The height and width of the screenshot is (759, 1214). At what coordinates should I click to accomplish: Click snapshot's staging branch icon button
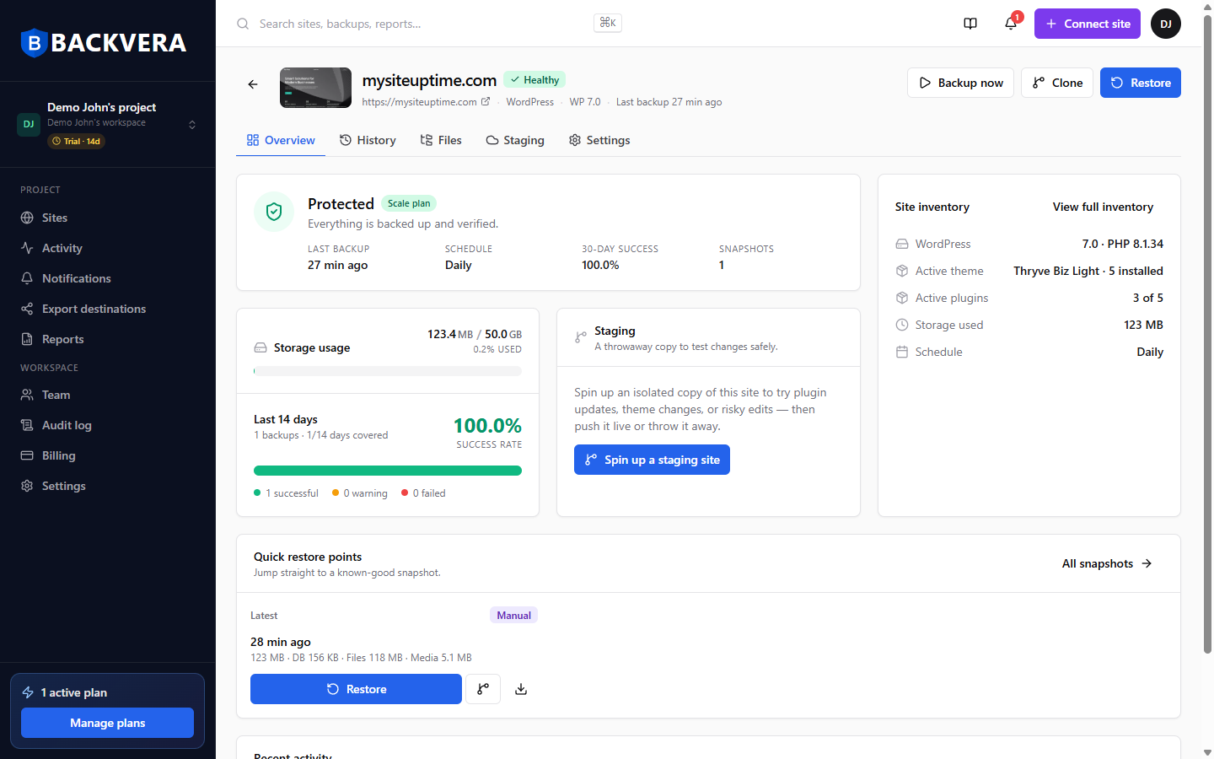click(x=483, y=689)
